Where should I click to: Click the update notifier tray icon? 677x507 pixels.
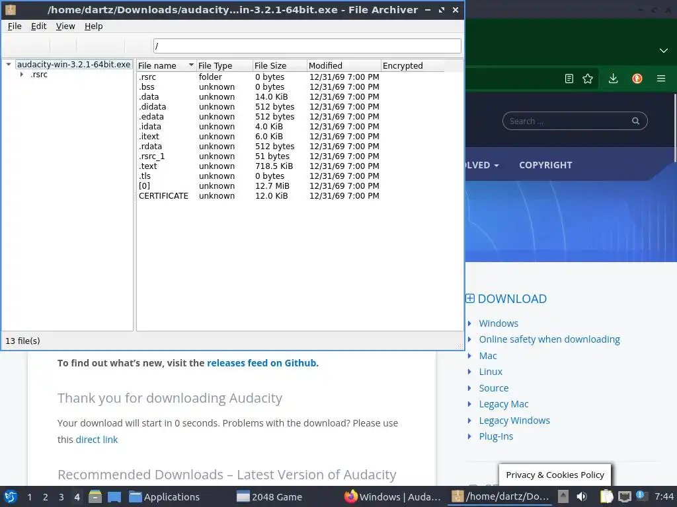click(641, 496)
